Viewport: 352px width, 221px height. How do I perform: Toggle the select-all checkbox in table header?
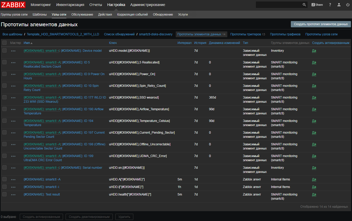click(4, 43)
